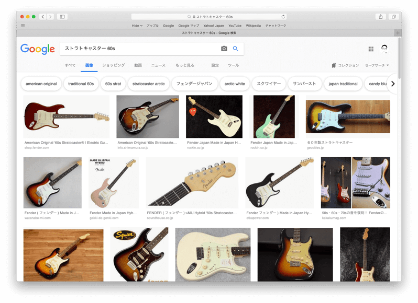Open the cream guitar with red tag image
This screenshot has width=418, height=303.
(214, 116)
